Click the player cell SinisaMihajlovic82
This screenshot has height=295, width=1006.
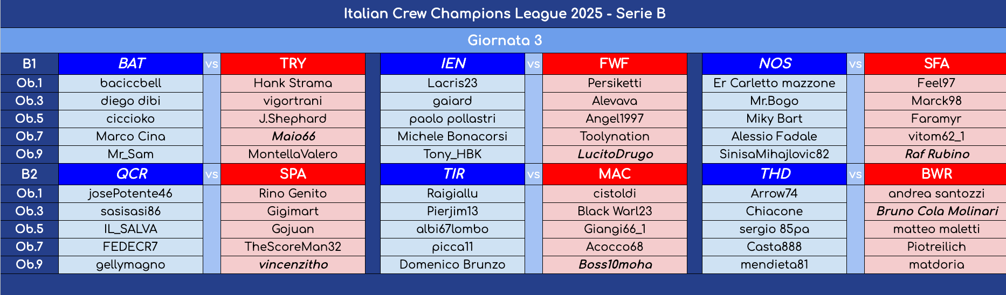(x=774, y=154)
